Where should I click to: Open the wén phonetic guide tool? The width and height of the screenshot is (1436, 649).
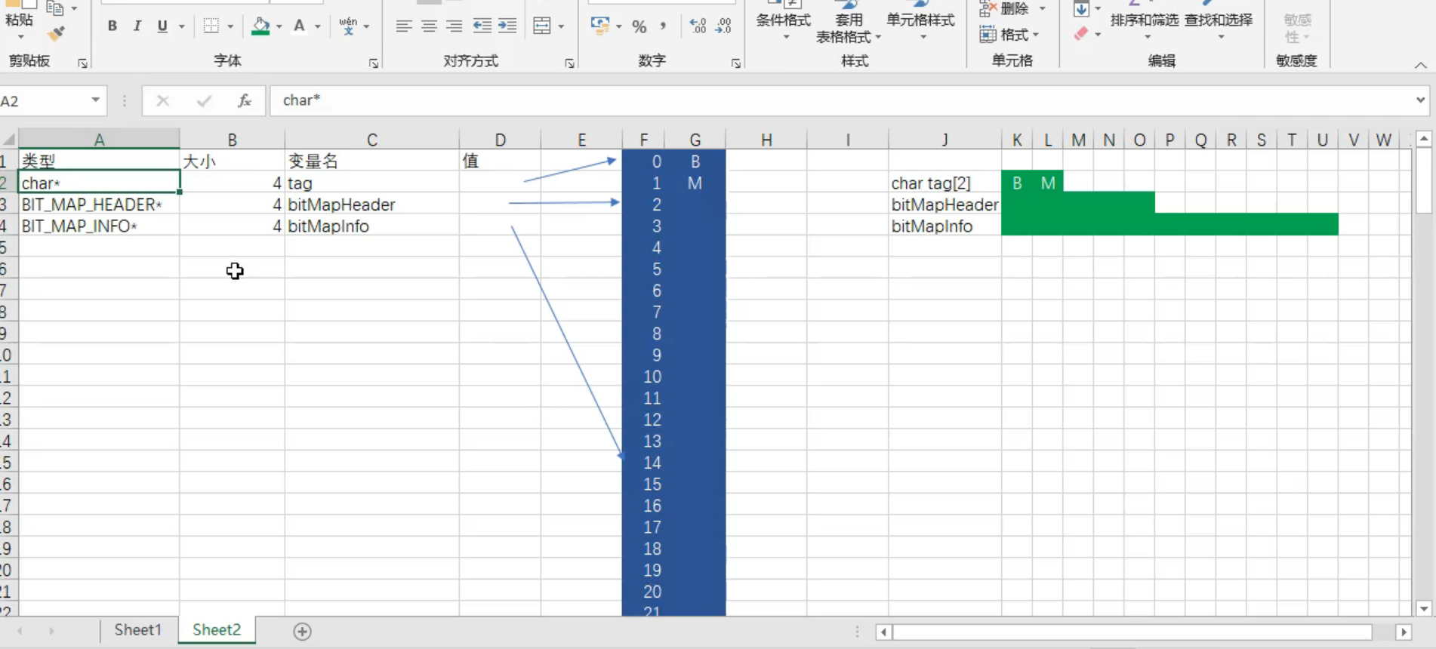(x=348, y=26)
